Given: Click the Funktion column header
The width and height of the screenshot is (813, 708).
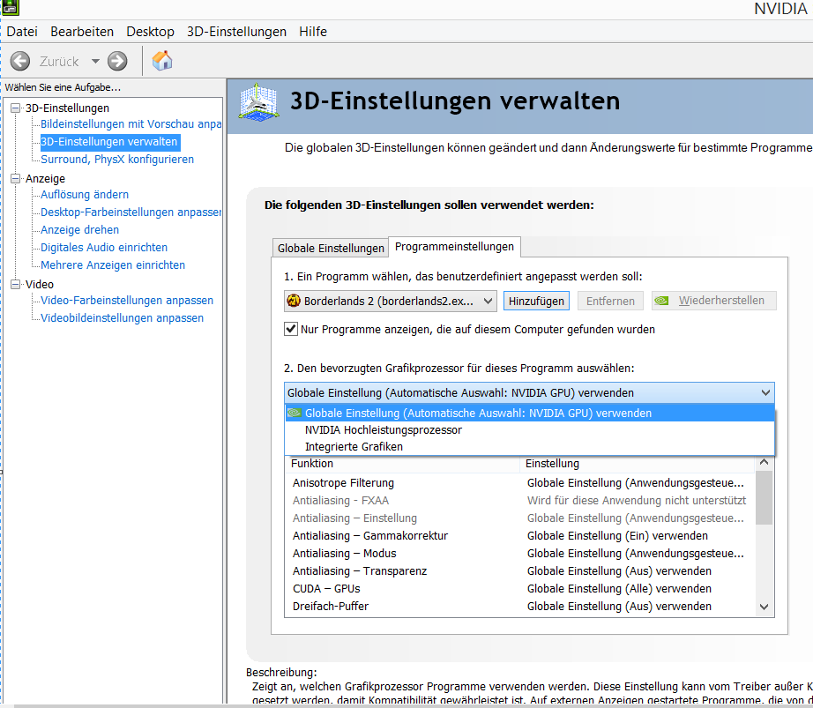Looking at the screenshot, I should (x=402, y=464).
